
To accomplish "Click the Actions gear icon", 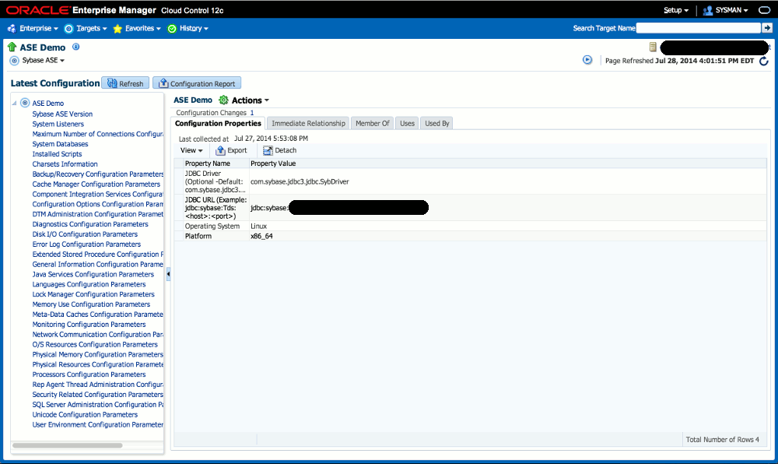I will tap(224, 100).
